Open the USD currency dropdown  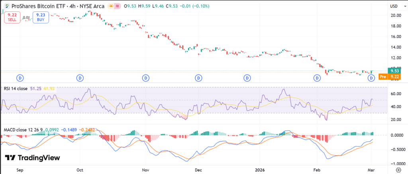pyautogui.click(x=394, y=6)
